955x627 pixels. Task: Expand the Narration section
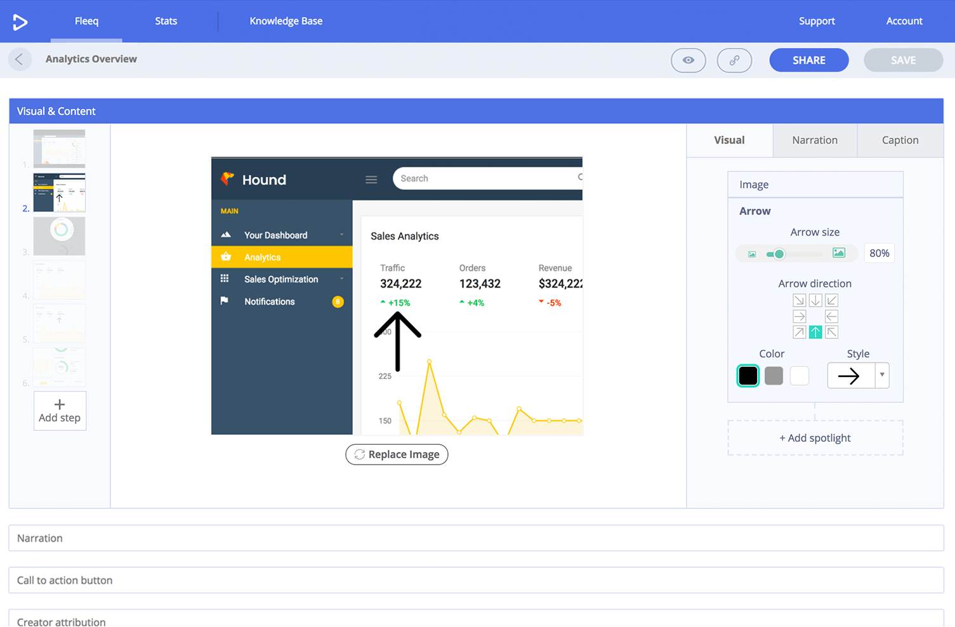coord(476,538)
